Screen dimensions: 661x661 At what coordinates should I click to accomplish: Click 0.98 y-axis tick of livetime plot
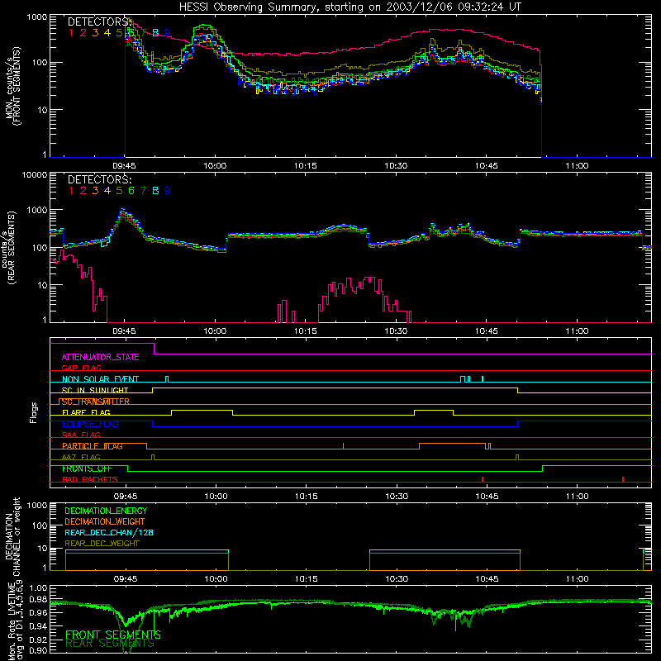[38, 599]
